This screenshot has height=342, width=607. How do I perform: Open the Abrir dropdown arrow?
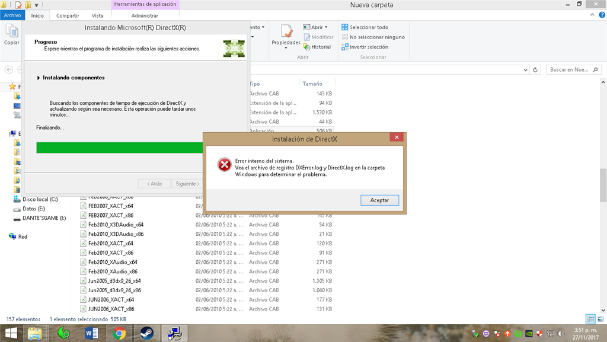(326, 27)
